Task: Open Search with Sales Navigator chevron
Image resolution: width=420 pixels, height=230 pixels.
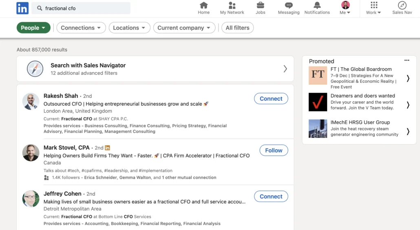Action: pyautogui.click(x=285, y=69)
